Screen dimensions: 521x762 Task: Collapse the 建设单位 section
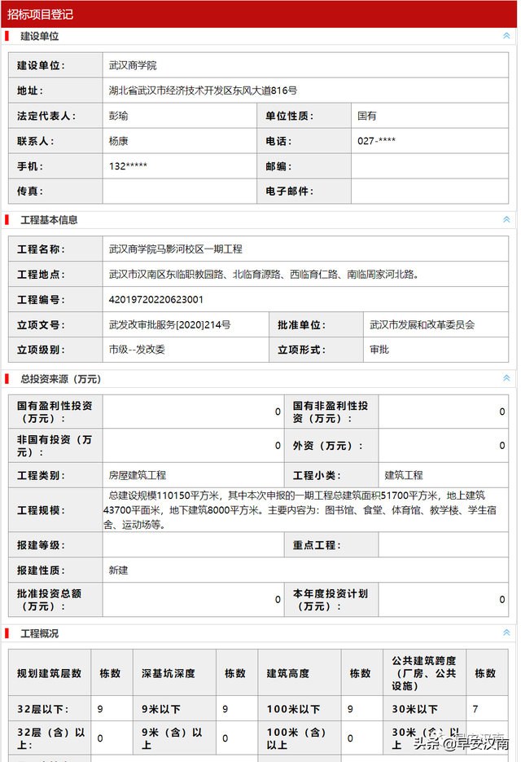click(506, 36)
